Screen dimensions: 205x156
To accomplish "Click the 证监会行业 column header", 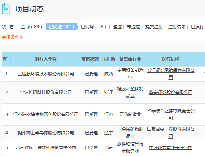I will point(130,59).
